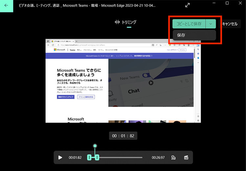Viewport: 246px width, 171px height.
Task: Collapse the save options dropdown chevron
Action: tap(211, 24)
